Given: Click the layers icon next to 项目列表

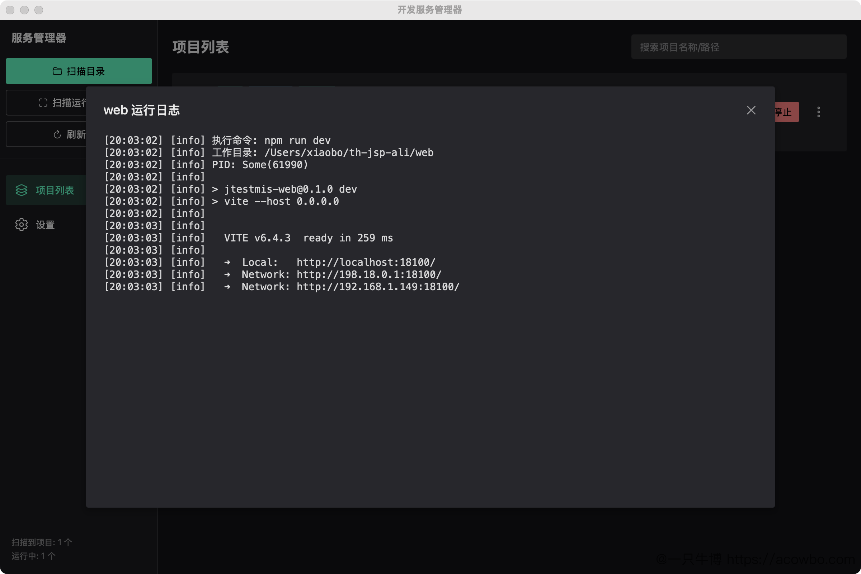Looking at the screenshot, I should [22, 190].
